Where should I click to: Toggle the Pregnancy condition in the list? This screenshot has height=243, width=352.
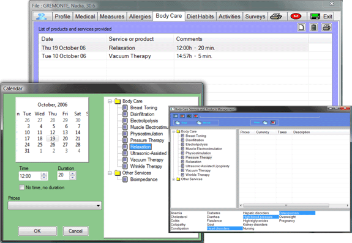click(287, 220)
